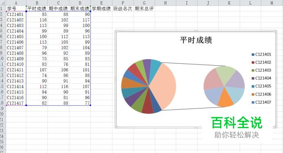The height and width of the screenshot is (153, 283).
Task: Select cell containing C121414 in column A
Action: tap(16, 86)
